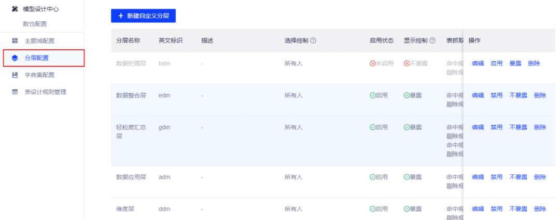Click the 表设计规则管理 table icon
This screenshot has width=560, height=220.
click(x=15, y=92)
